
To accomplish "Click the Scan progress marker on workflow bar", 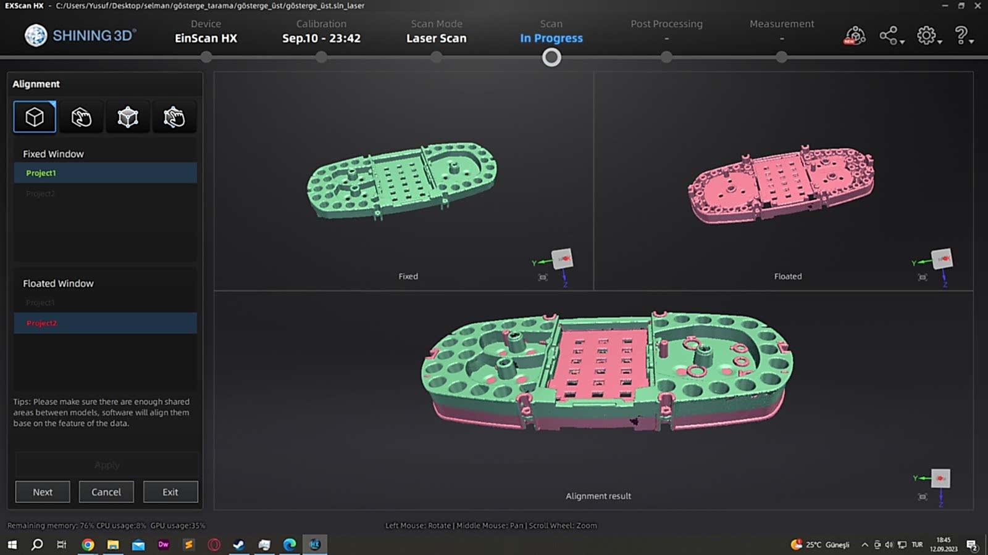I will pyautogui.click(x=551, y=57).
